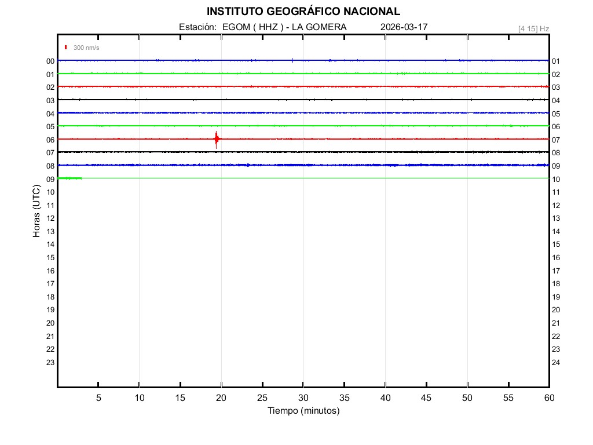Select the "60" tick on the minutes axis

tap(548, 397)
